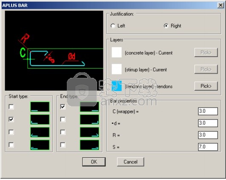
Task: Edit the S value field
Action: coord(208,147)
